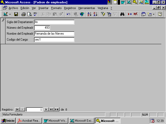Image resolution: width=166 pixels, height=124 pixels.
Task: Click the computer icon in Office shortcut bar
Action: (147, 2)
